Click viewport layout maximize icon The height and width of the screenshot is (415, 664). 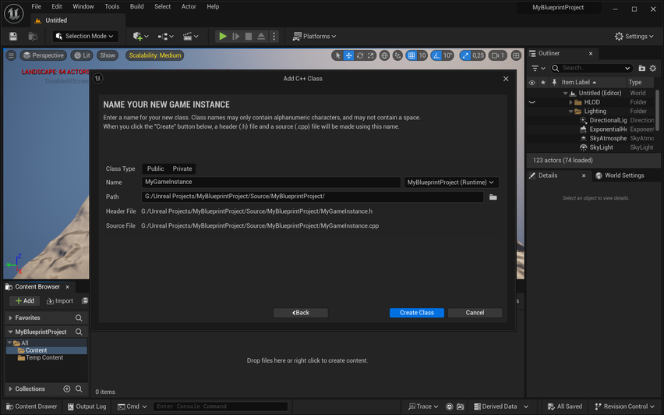(516, 55)
